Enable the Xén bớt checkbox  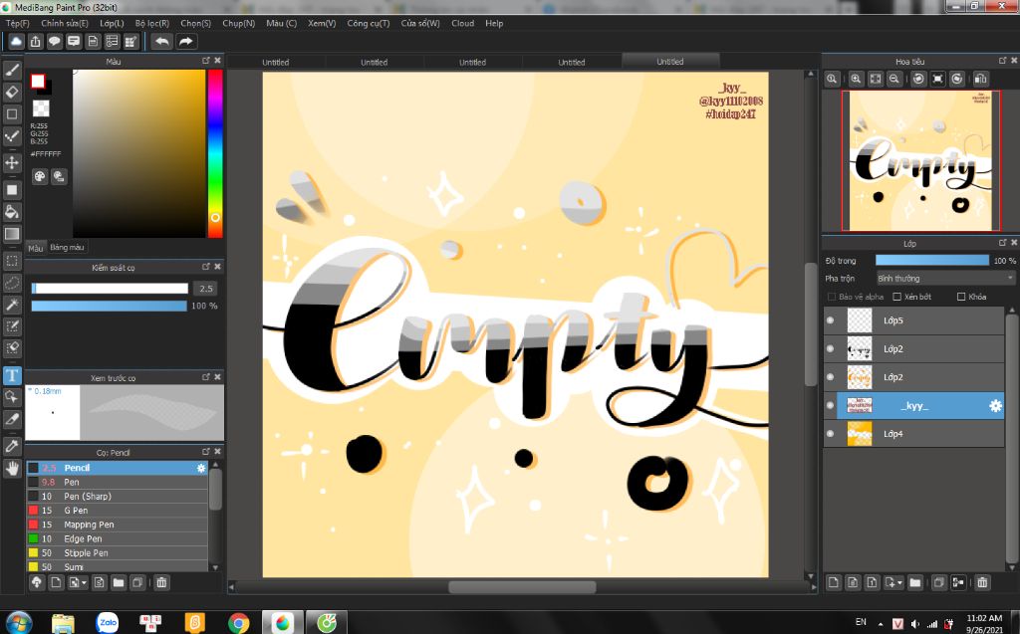click(897, 297)
